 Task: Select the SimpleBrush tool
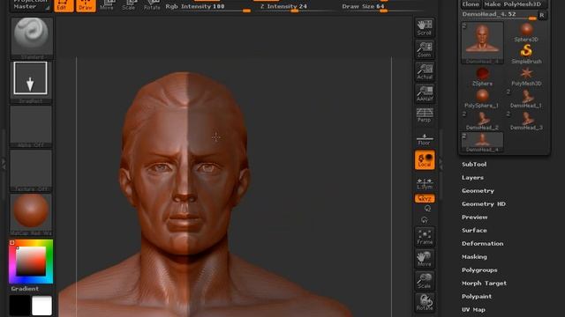526,55
